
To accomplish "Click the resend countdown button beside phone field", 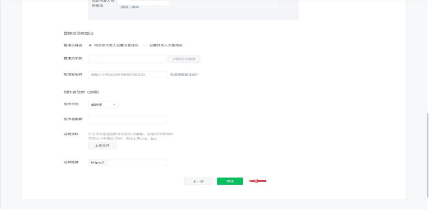I will [184, 59].
